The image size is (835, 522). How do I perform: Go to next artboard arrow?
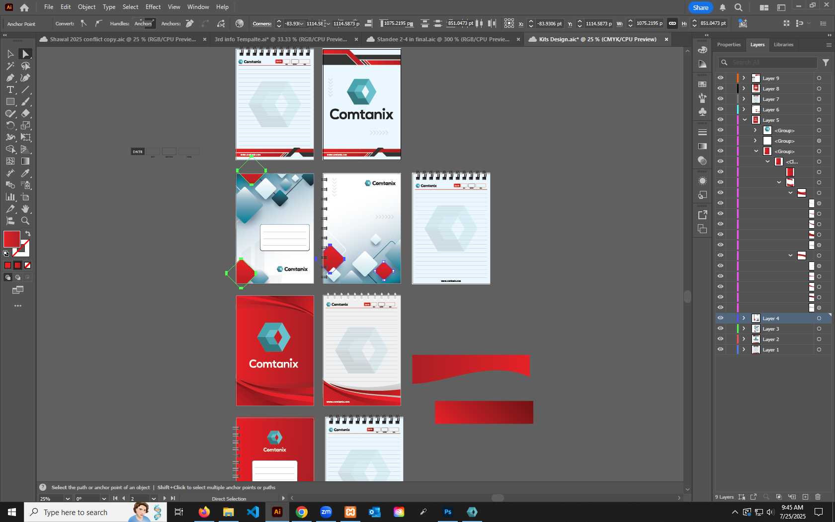click(165, 498)
